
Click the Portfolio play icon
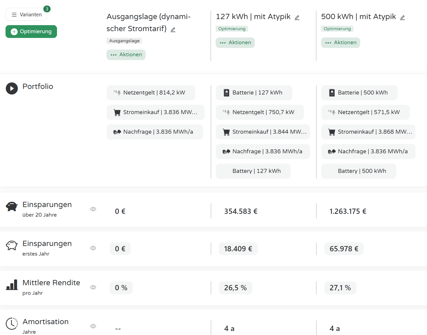12,88
